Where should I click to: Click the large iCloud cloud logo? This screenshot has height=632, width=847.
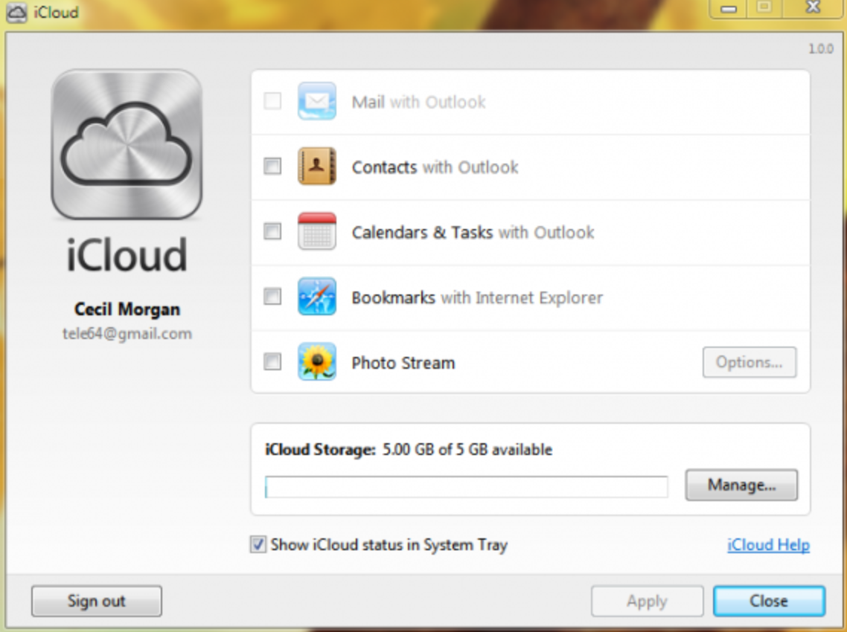point(127,144)
